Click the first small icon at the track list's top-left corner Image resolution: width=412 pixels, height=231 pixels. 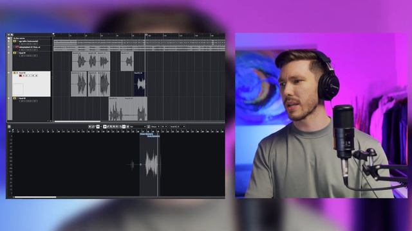click(x=8, y=35)
